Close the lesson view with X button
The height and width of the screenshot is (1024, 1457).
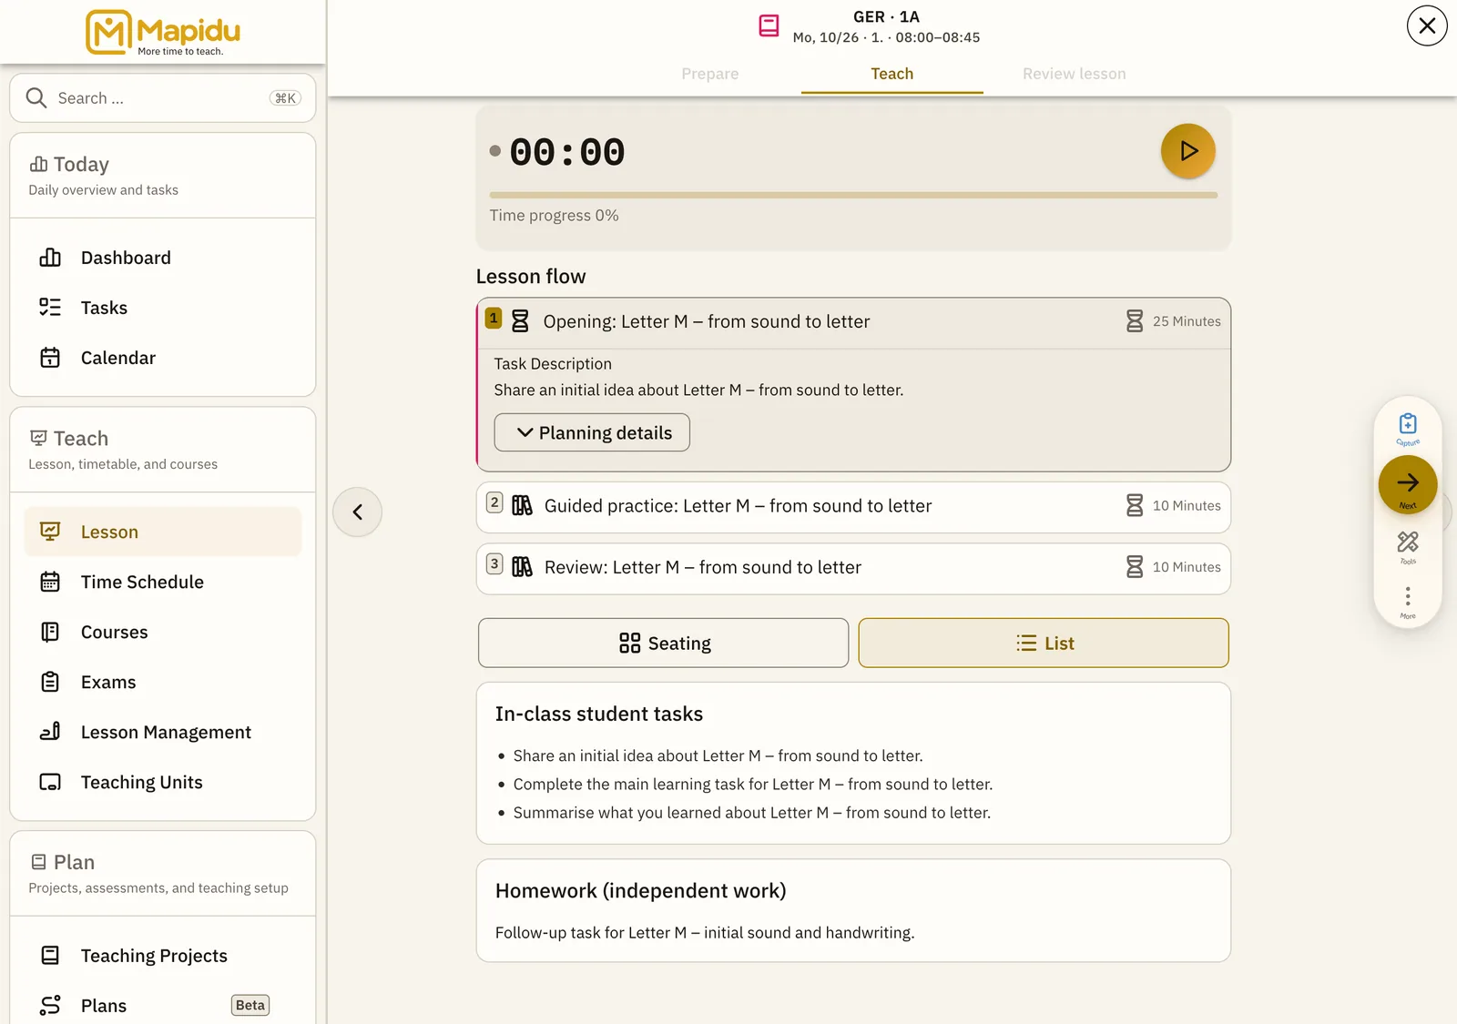click(x=1427, y=25)
